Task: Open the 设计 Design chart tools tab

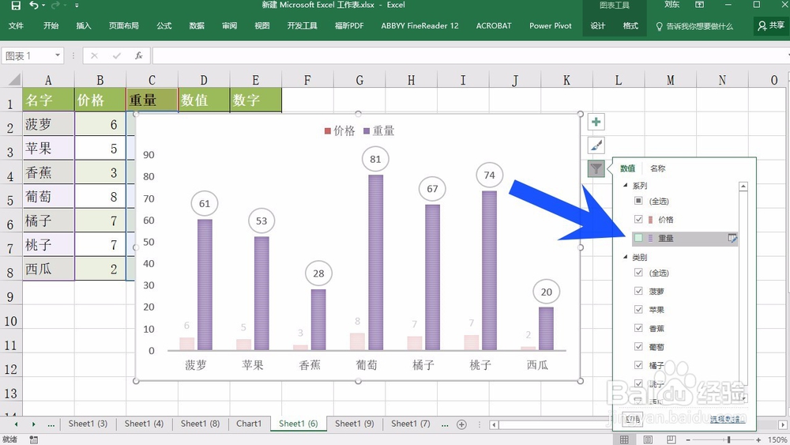Action: click(x=597, y=26)
